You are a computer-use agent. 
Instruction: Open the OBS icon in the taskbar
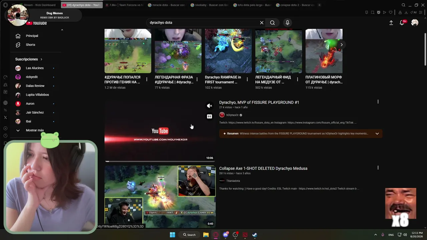(236, 235)
